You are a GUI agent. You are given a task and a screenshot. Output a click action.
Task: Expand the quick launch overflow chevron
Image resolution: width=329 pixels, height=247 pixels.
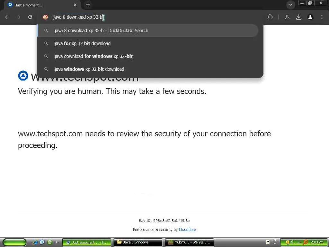(x=57, y=242)
